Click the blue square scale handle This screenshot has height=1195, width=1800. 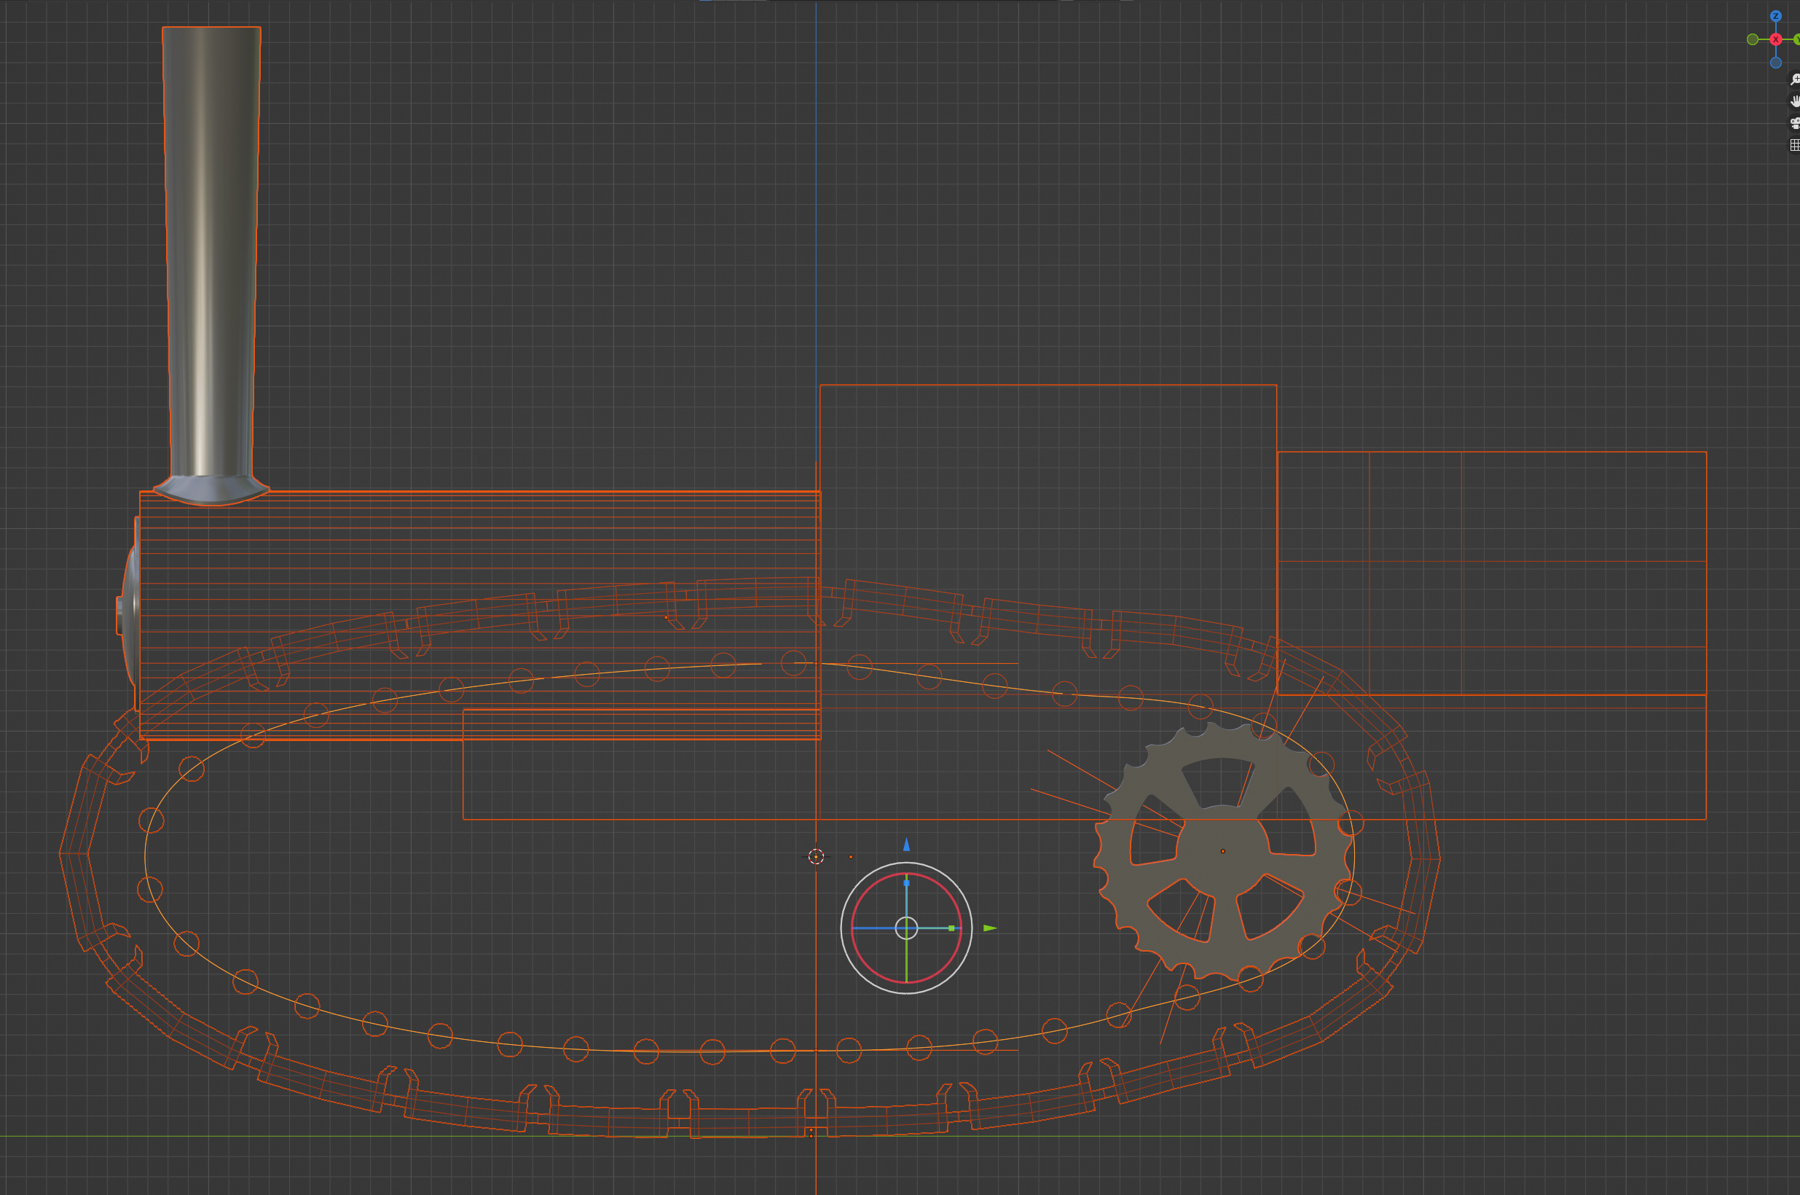(x=906, y=883)
